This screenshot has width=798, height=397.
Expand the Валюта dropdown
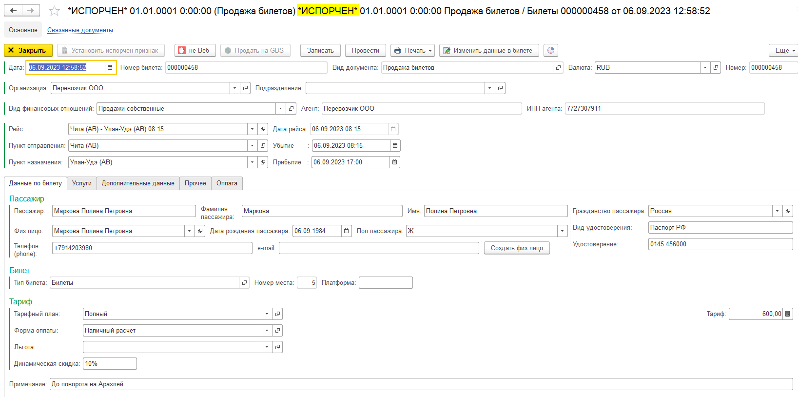(x=705, y=68)
